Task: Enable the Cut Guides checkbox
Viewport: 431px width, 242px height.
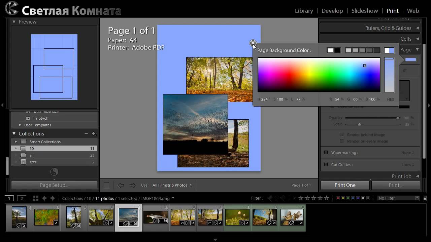Action: pyautogui.click(x=326, y=164)
